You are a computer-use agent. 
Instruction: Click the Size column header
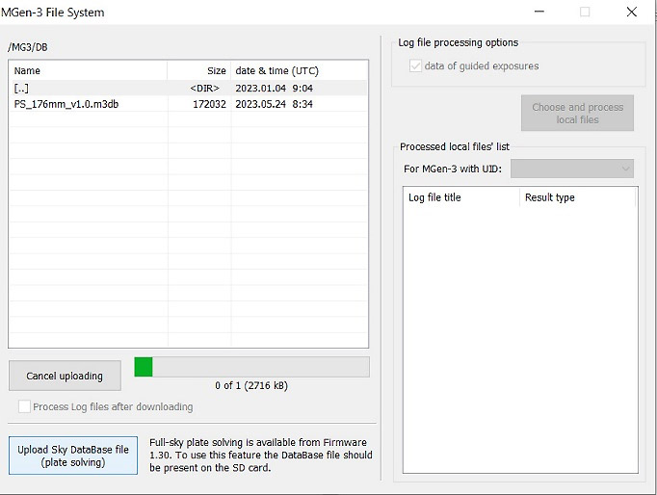(x=199, y=70)
